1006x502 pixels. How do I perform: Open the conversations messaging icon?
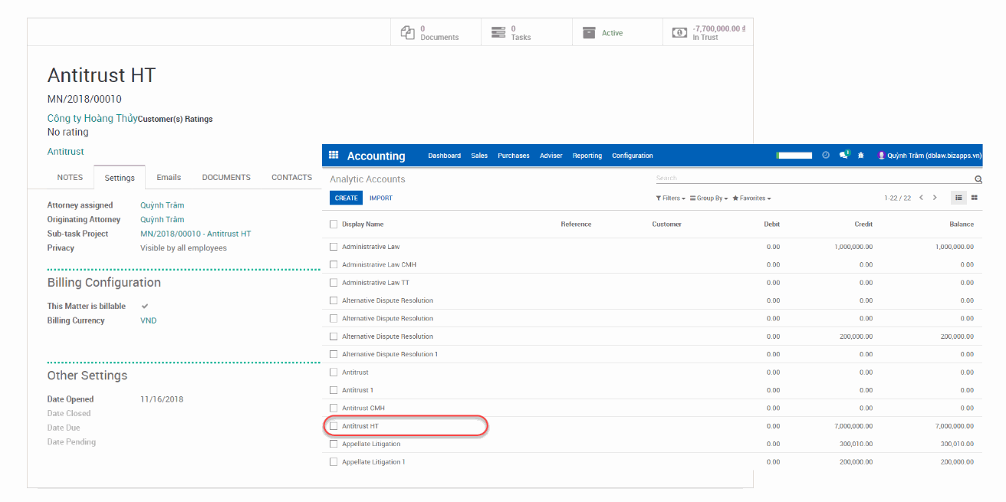(x=843, y=155)
